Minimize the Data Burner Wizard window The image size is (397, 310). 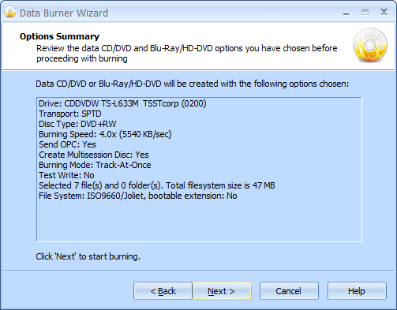click(346, 13)
